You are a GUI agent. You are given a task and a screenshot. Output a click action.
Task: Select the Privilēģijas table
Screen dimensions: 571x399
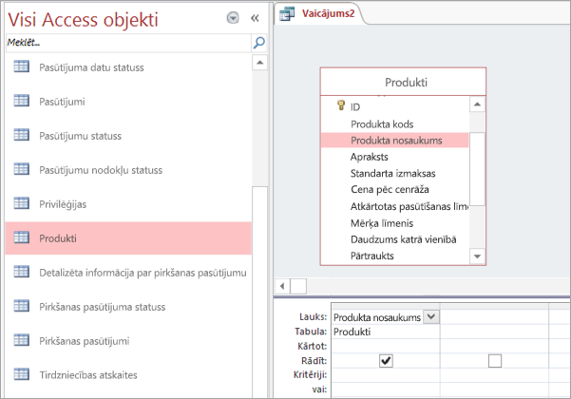point(63,204)
